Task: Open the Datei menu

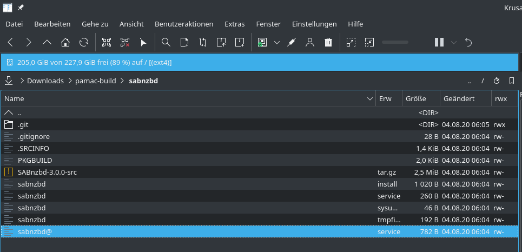Action: [x=14, y=24]
